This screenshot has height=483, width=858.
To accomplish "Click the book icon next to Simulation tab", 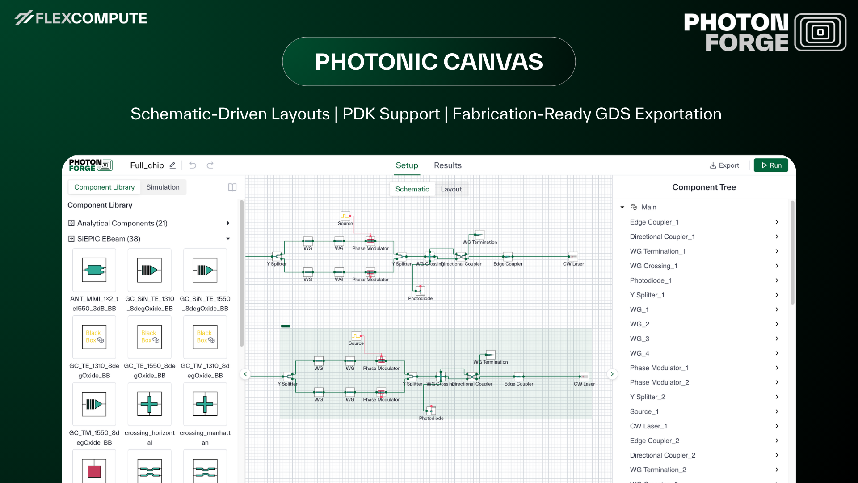I will 232,187.
